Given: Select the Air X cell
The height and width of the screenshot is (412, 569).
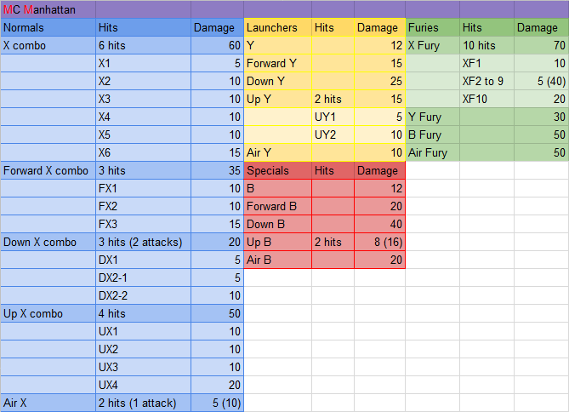Looking at the screenshot, I should tap(48, 403).
